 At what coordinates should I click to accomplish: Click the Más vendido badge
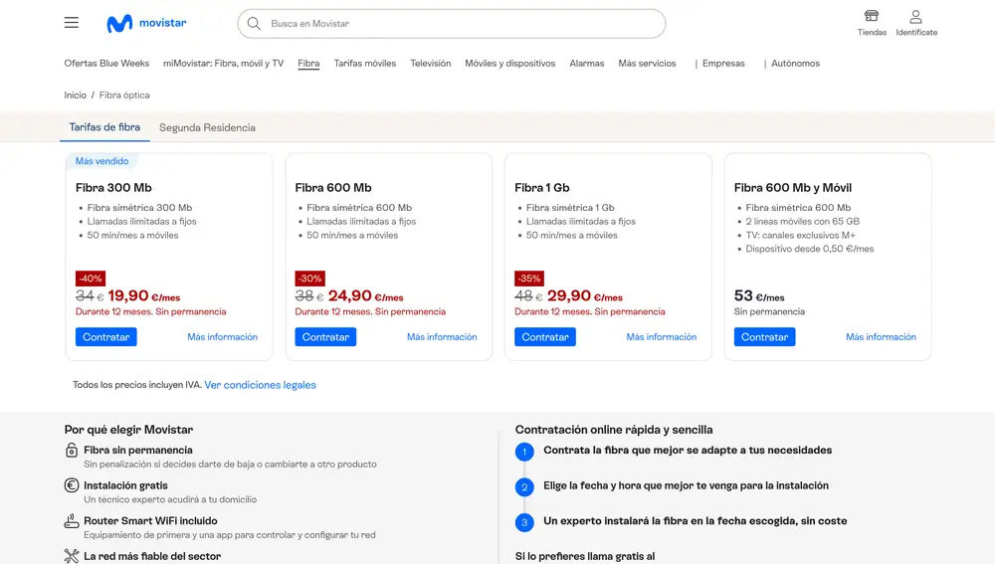coord(101,161)
